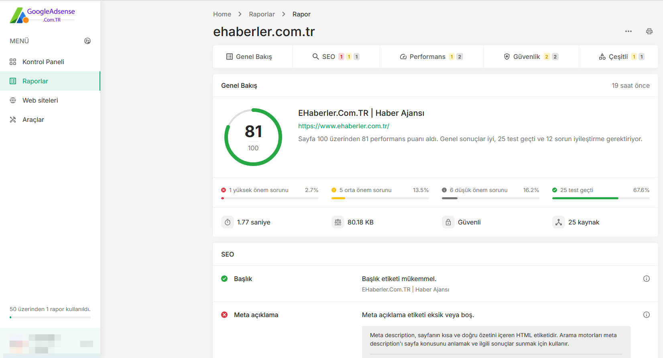
Task: Click the green check icon beside Başlık
Action: point(224,279)
